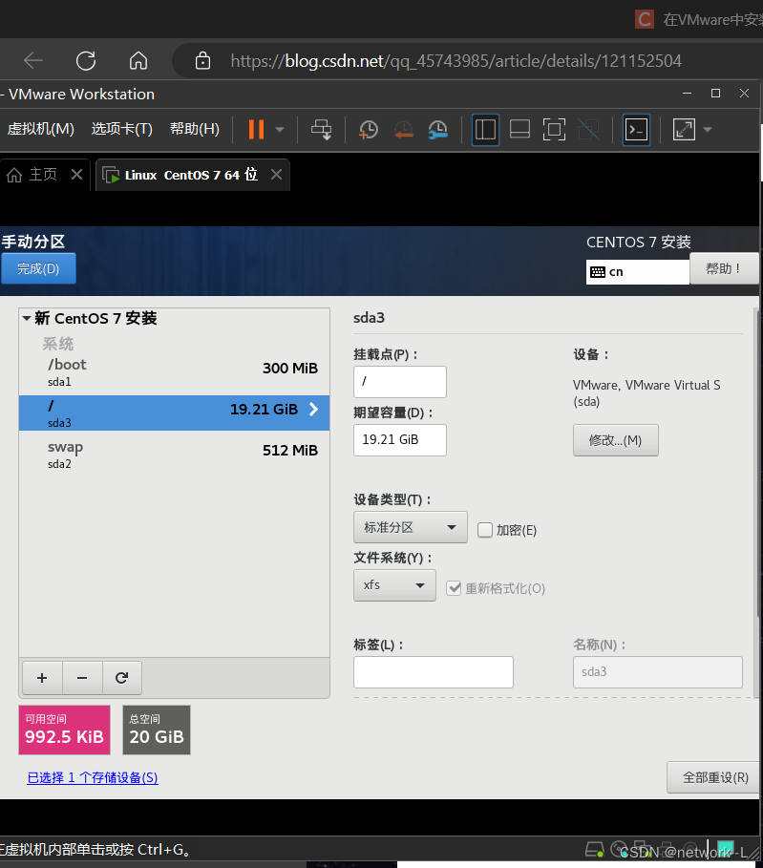Click the hard disk status icon
Viewport: 763px width, 868px height.
click(595, 849)
